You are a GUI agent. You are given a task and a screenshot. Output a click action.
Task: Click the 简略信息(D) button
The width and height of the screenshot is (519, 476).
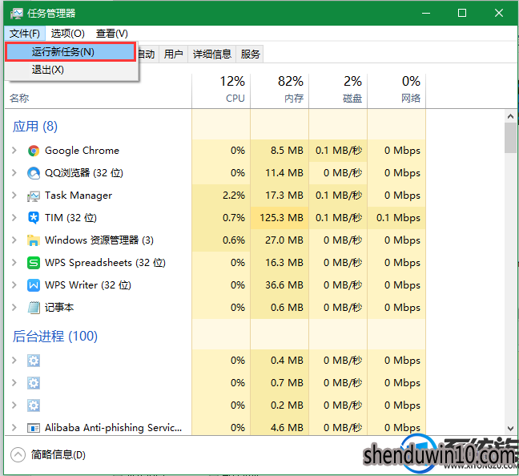point(48,454)
